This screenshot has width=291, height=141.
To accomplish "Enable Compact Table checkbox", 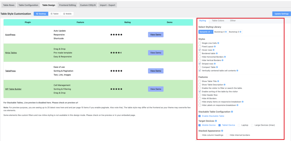I will [200, 67].
